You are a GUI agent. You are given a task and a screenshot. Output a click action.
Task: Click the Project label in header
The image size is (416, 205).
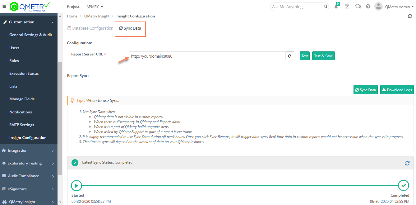73,7
